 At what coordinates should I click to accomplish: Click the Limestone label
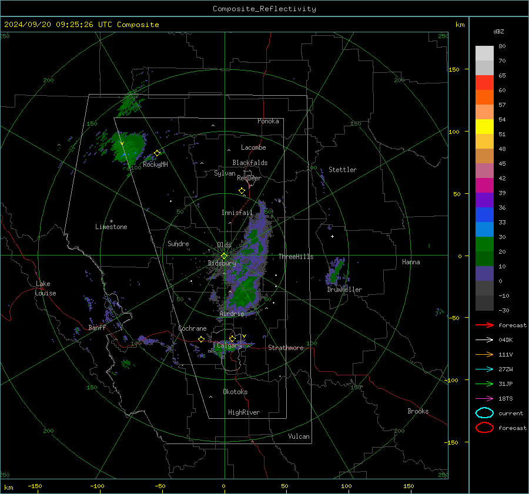[x=111, y=227]
